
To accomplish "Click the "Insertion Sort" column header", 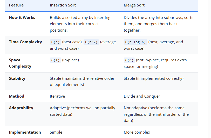I will [62, 5].
